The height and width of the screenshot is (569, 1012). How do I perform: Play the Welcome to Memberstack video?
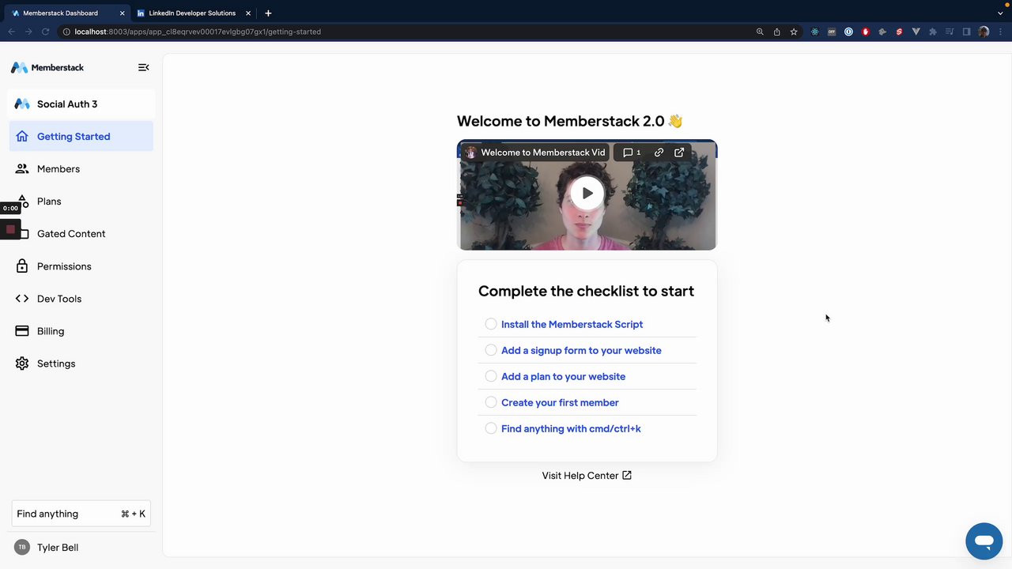pos(587,194)
